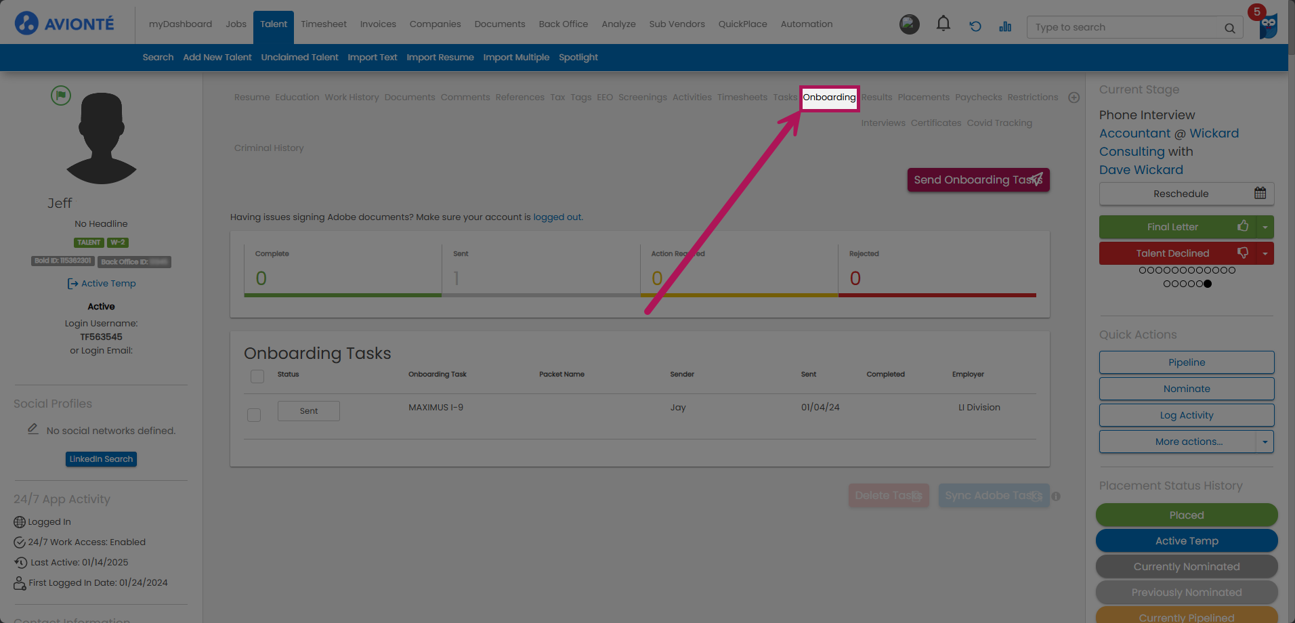Click the MAXIMUS I-9 task name
This screenshot has width=1295, height=623.
(436, 408)
